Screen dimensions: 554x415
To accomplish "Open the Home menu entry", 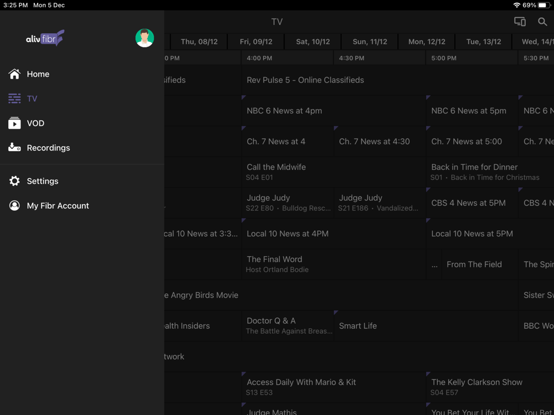I will coord(82,74).
